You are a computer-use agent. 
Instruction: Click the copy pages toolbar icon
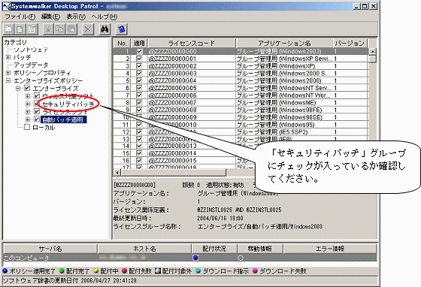tap(60, 29)
